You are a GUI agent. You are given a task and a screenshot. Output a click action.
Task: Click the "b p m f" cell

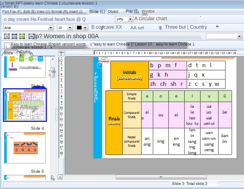pyautogui.click(x=168, y=65)
